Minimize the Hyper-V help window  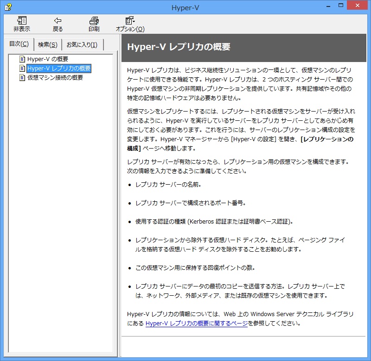point(328,6)
